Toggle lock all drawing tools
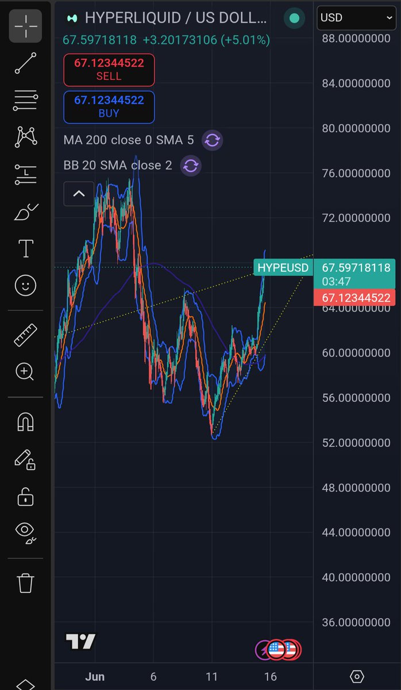401x690 pixels. click(25, 496)
